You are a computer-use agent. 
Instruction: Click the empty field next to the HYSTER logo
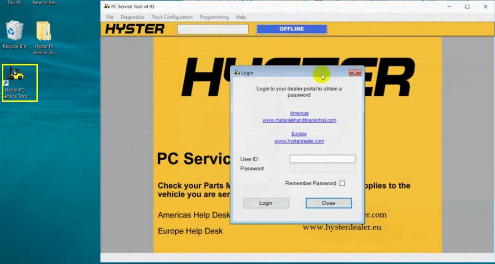pyautogui.click(x=213, y=29)
